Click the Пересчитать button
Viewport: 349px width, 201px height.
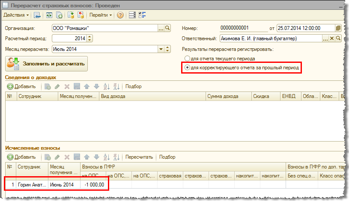pos(139,157)
